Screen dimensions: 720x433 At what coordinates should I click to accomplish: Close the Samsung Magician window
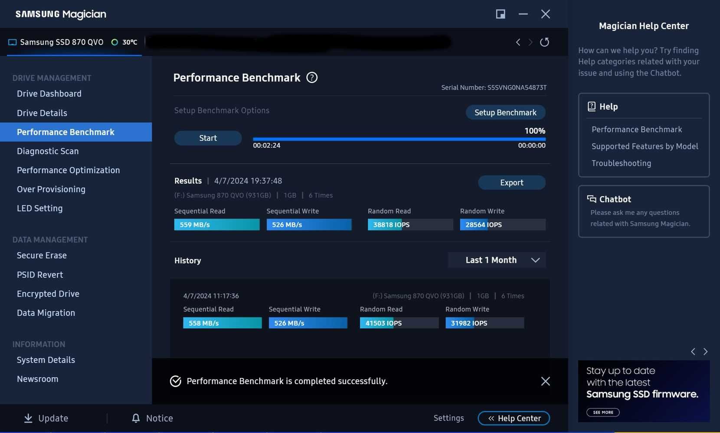(x=546, y=14)
